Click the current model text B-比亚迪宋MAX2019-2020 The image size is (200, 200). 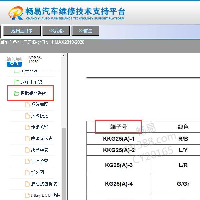click(59, 42)
